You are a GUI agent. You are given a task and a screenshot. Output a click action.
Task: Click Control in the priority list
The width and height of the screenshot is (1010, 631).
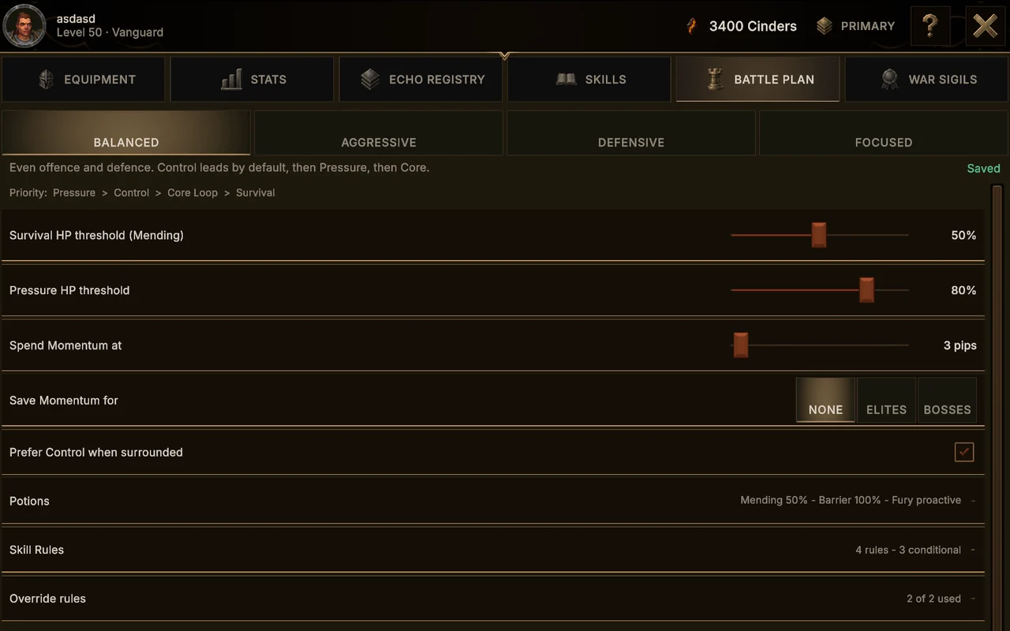click(131, 192)
